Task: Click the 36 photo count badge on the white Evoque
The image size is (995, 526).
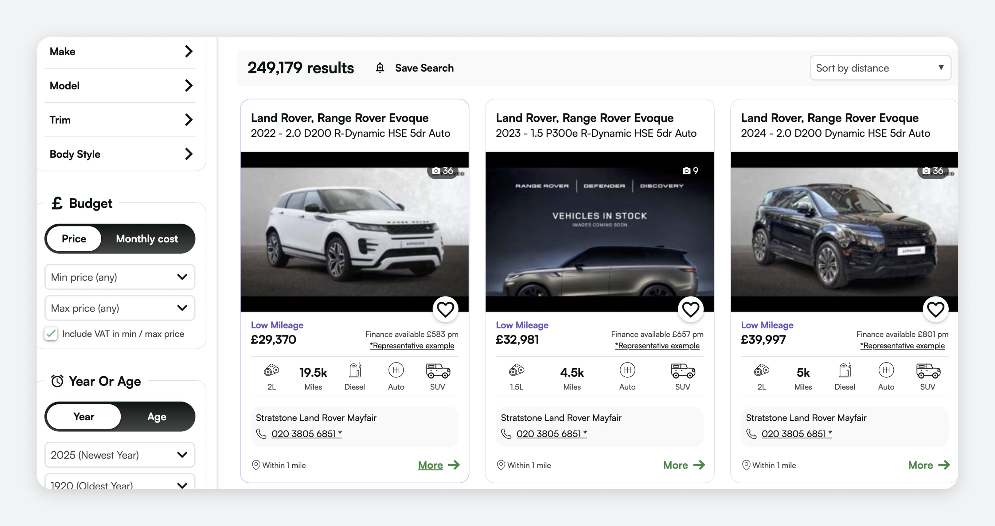Action: tap(443, 171)
